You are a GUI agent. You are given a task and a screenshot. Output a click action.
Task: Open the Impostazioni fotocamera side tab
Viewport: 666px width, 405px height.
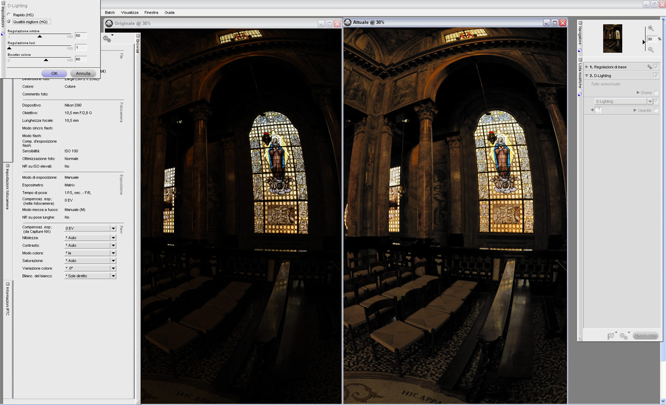point(7,190)
